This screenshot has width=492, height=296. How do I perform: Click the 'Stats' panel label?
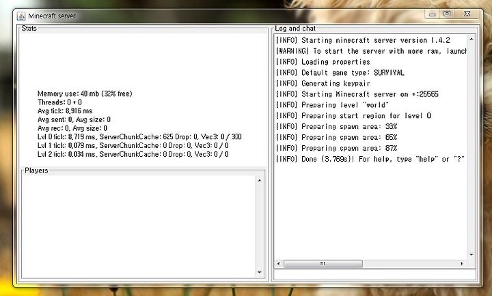(29, 28)
